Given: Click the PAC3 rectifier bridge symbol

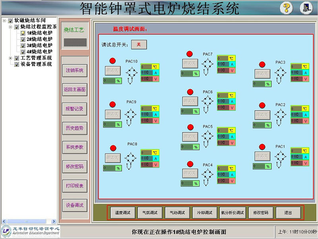Looking at the screenshot, I should pos(280,74).
